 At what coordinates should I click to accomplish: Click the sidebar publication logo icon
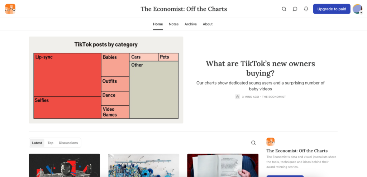coord(270,142)
